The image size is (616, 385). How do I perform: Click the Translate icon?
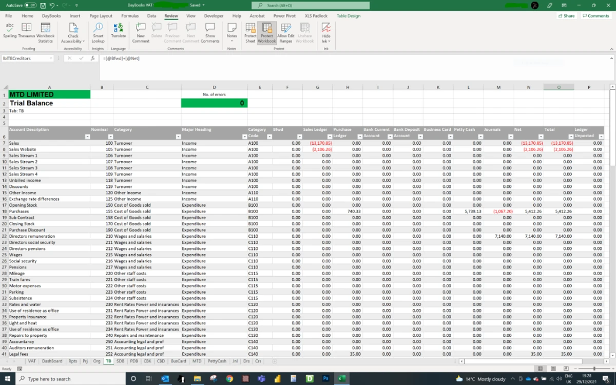tap(118, 31)
